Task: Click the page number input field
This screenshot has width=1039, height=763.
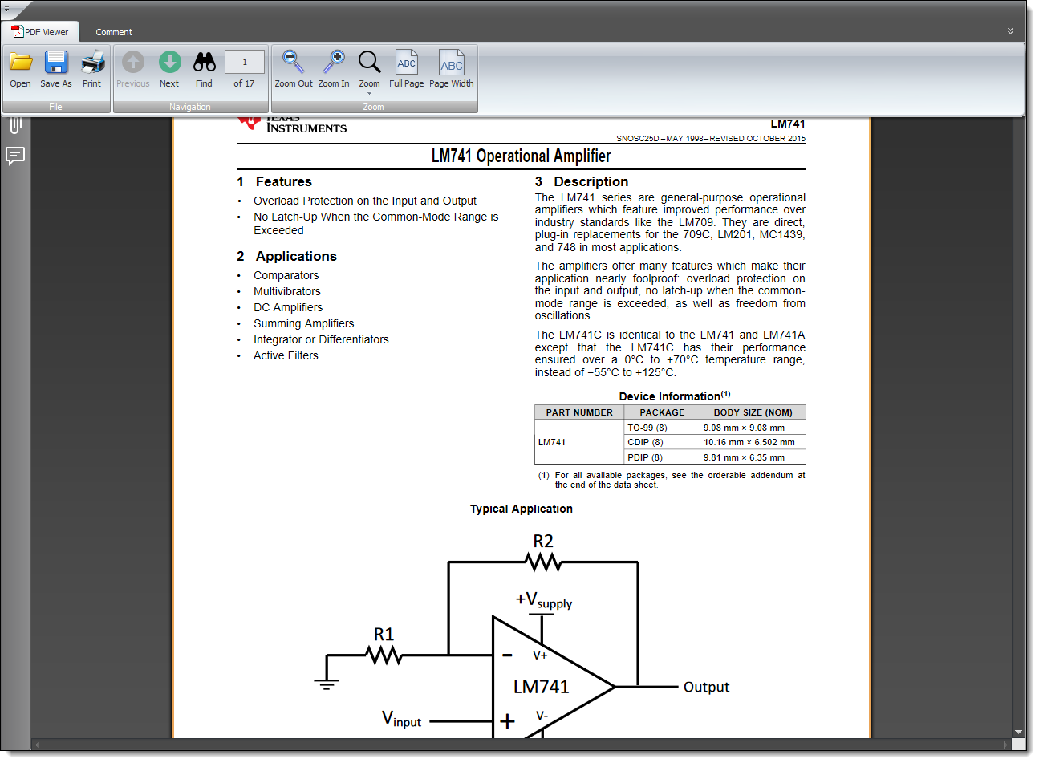Action: [245, 62]
